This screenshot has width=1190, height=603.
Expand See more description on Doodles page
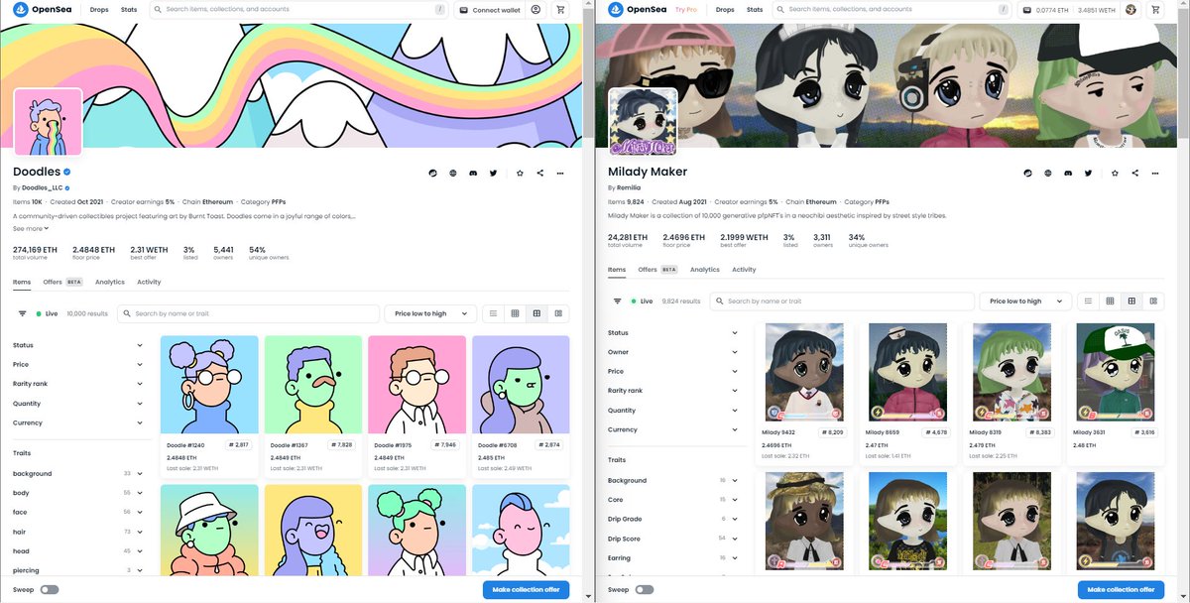(31, 228)
